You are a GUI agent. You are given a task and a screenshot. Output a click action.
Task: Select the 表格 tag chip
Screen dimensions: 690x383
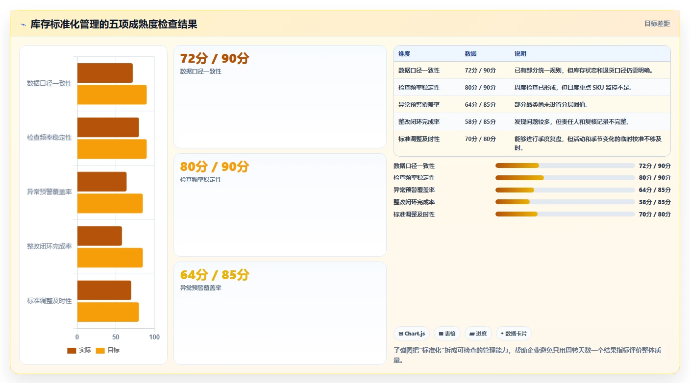447,334
